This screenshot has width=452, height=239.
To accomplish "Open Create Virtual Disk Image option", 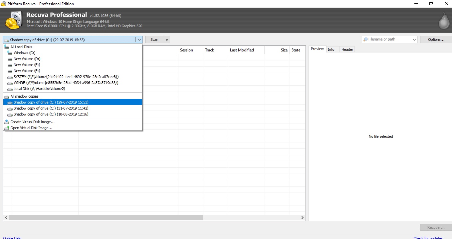I will pyautogui.click(x=73, y=122).
